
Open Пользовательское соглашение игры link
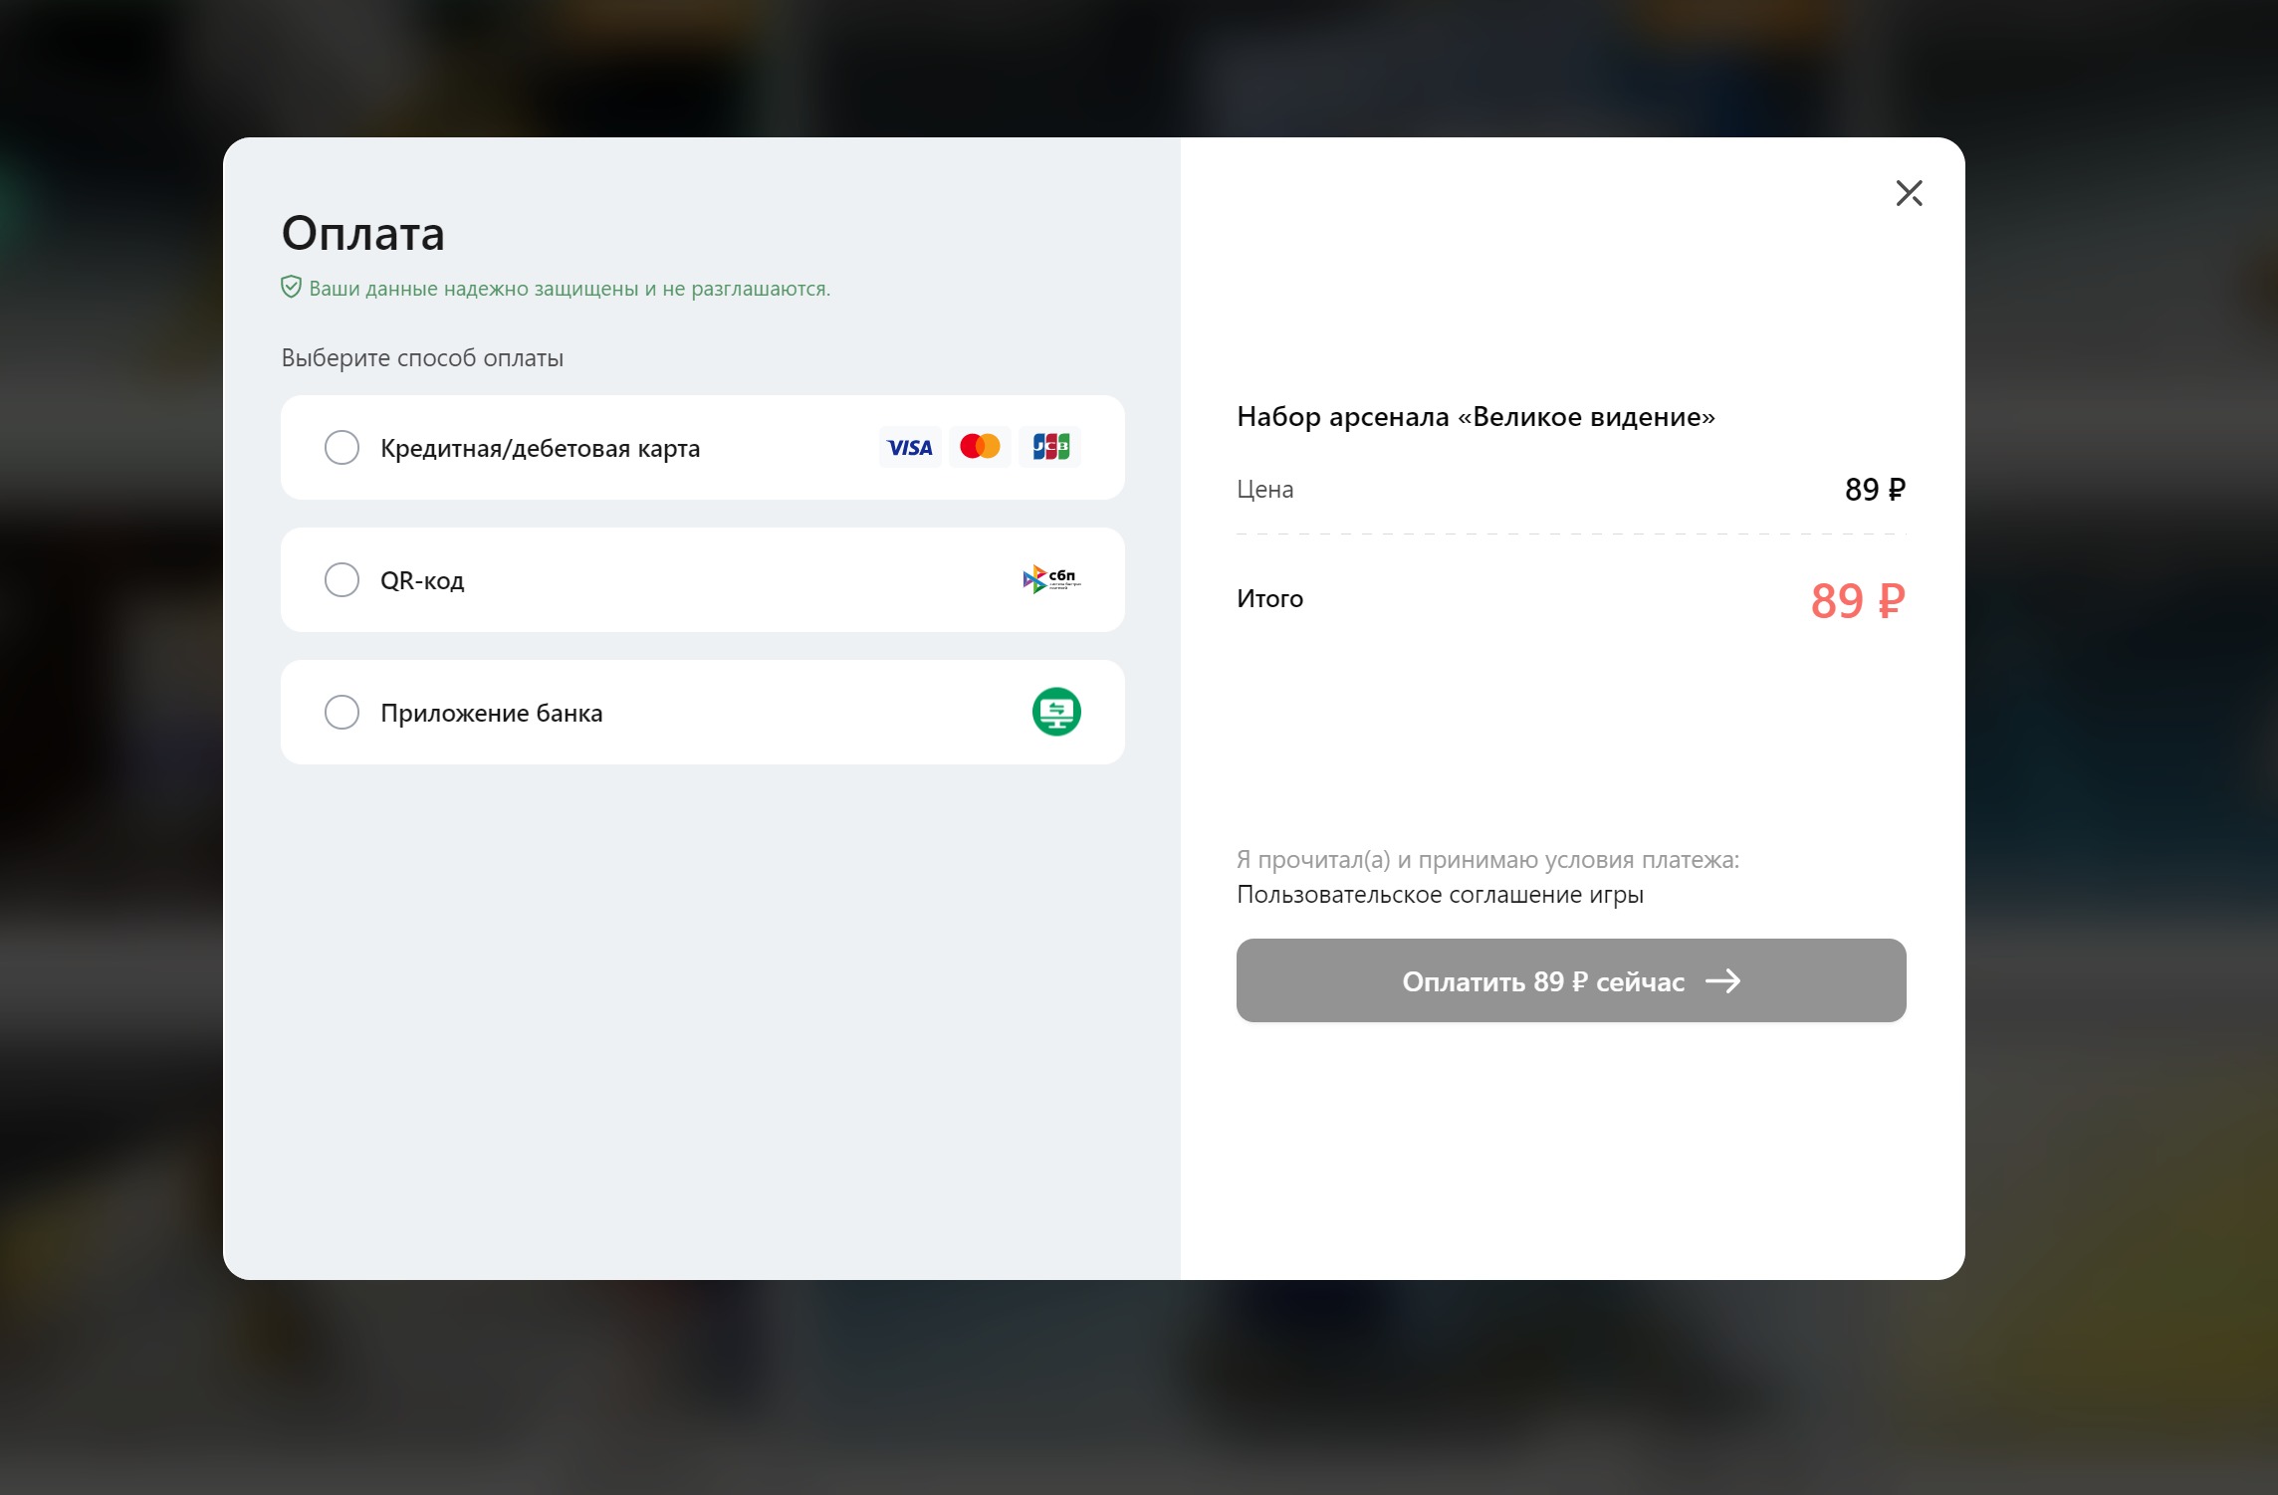pos(1440,895)
